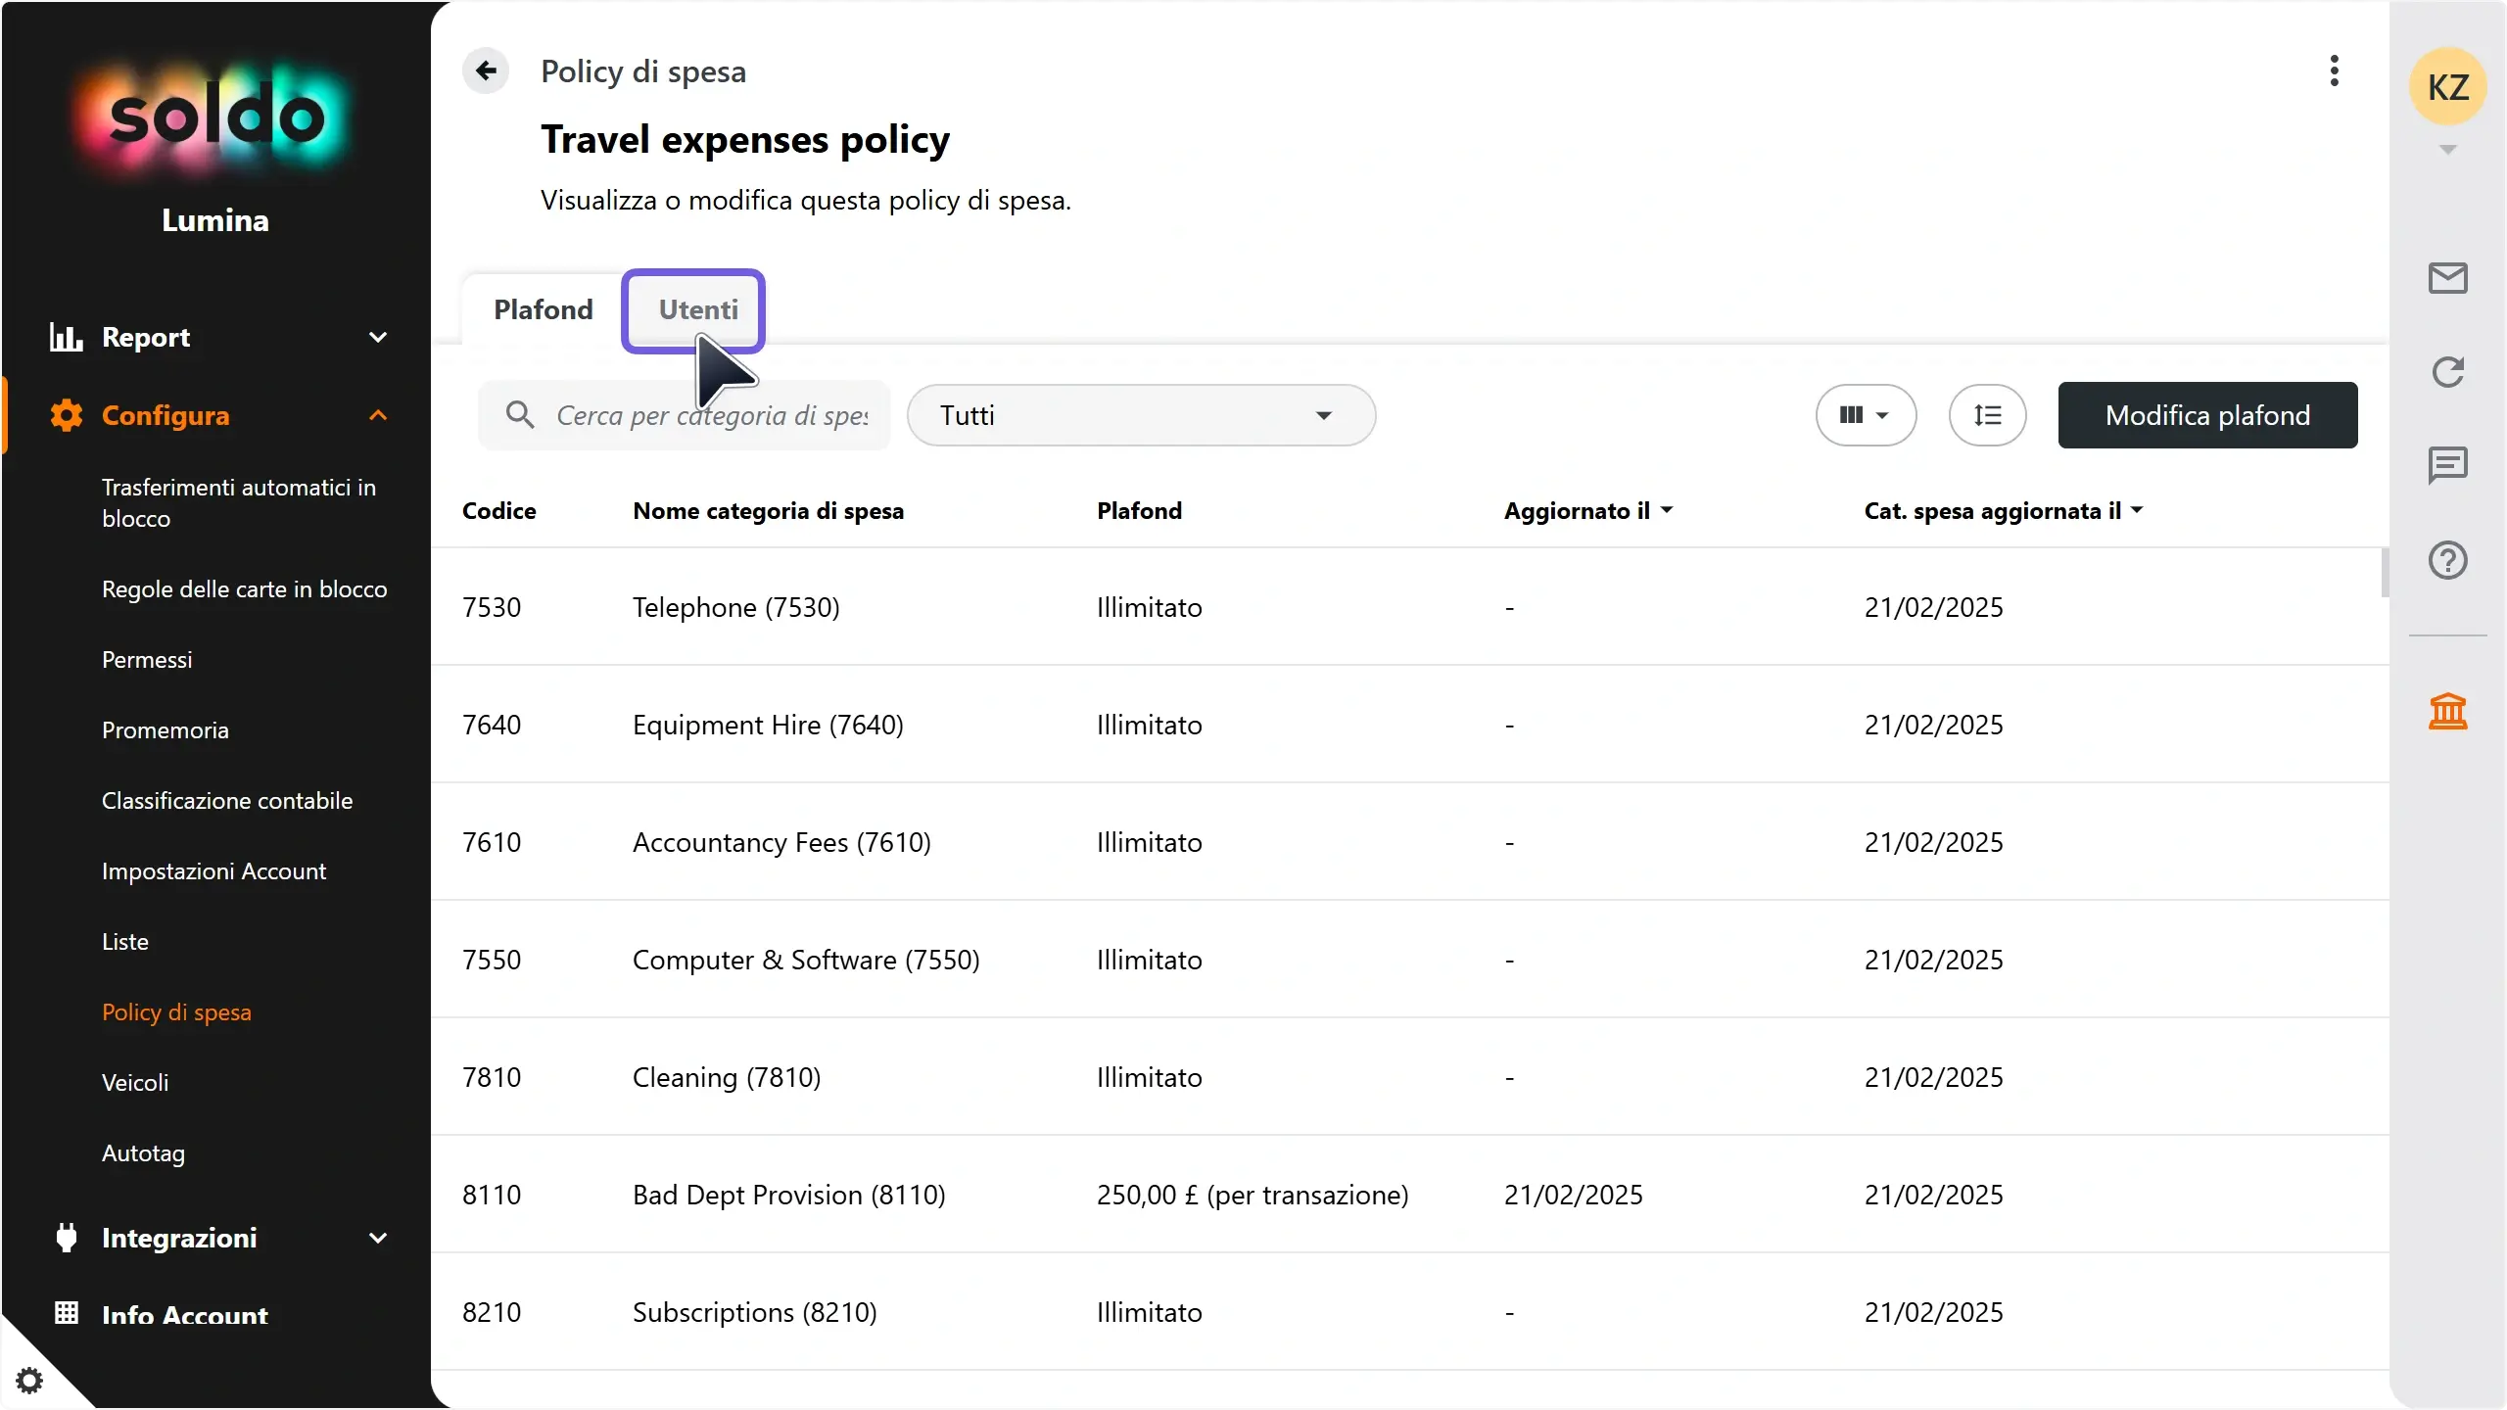Open Trasferimenti automatici in blocco

pyautogui.click(x=239, y=502)
